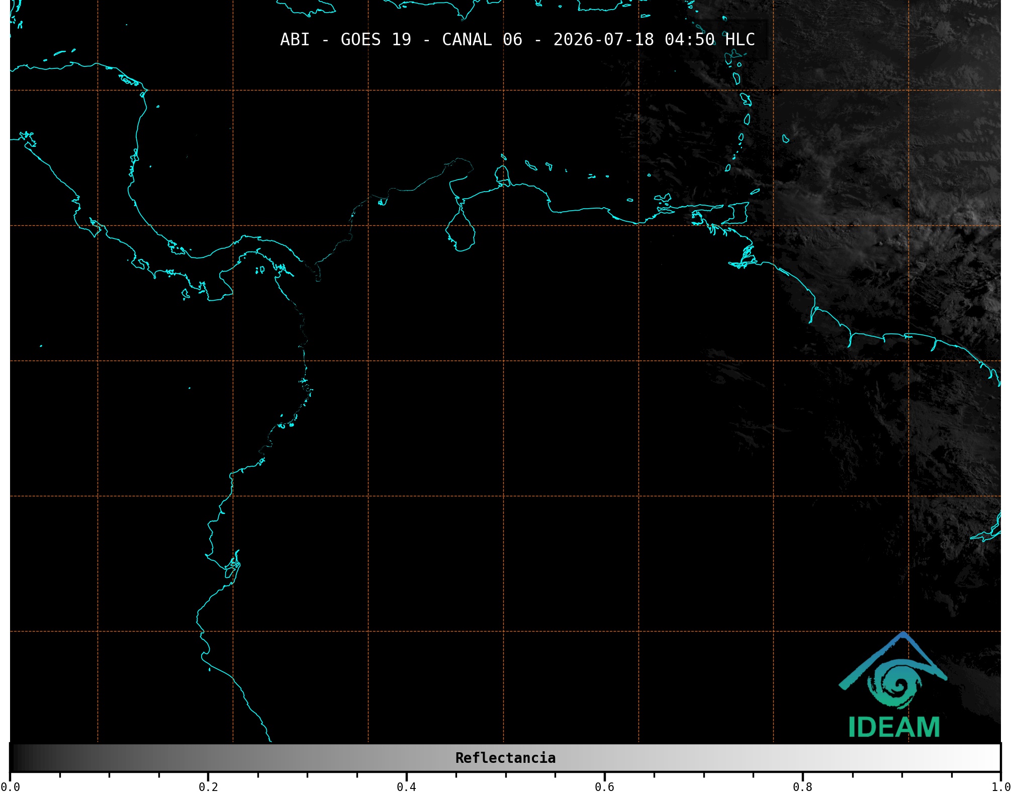Click the image title "ABI - GOES 19 - CANAL 06"
Viewport: 1011px width, 793px height.
[401, 40]
